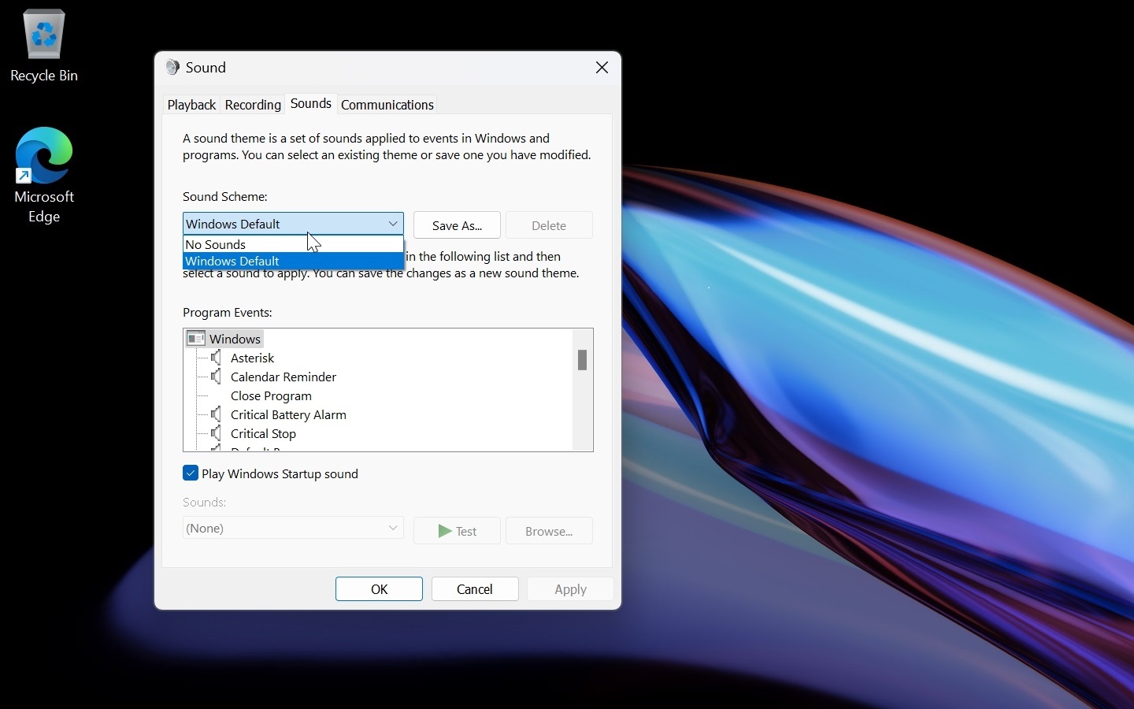Click the Windows folder icon in Program Events

[196, 339]
